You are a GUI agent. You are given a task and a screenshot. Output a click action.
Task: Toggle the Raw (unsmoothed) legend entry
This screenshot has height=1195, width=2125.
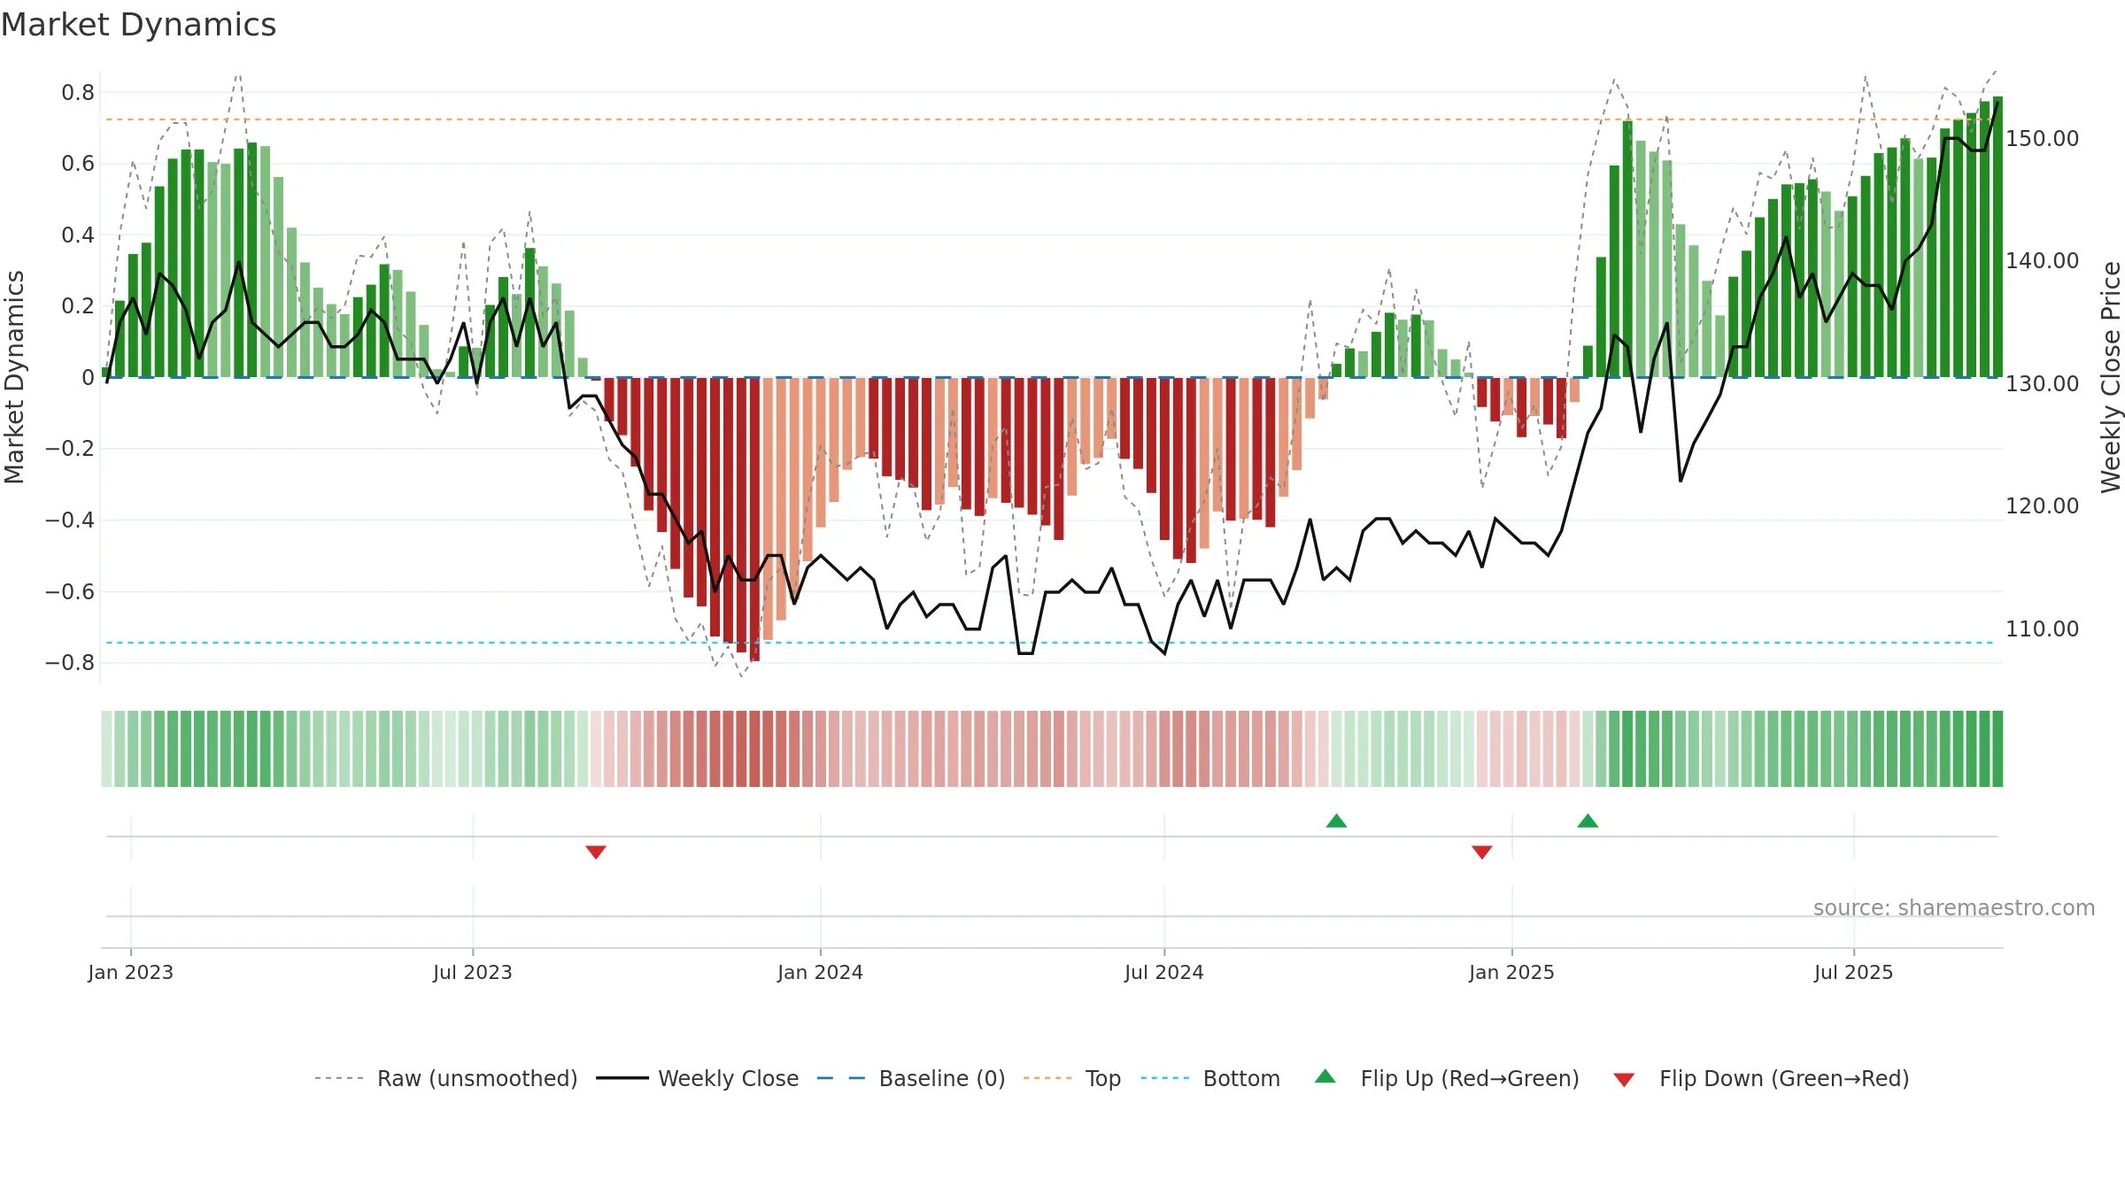[445, 1078]
